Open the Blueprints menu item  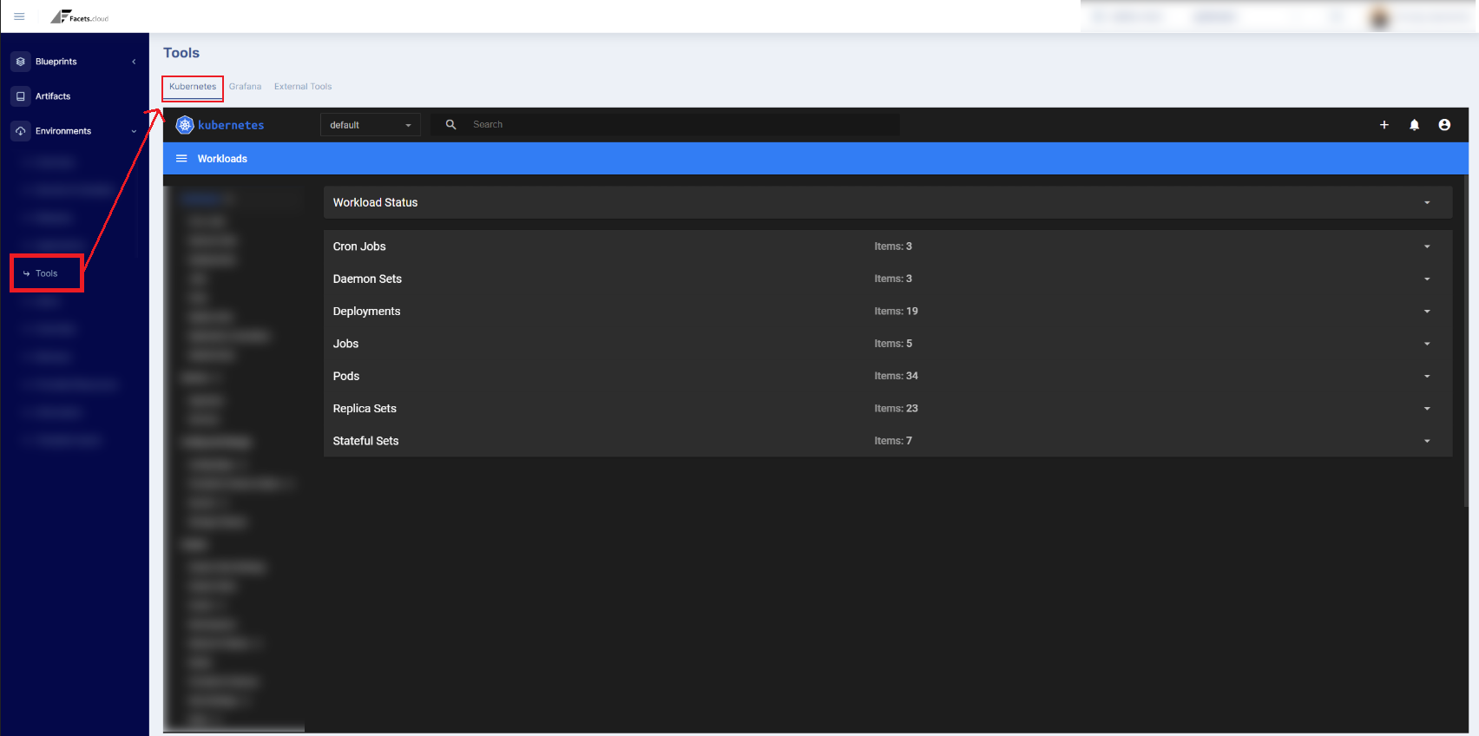tap(56, 62)
